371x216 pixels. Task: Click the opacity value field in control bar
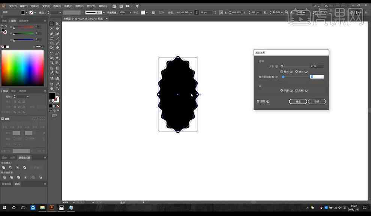click(x=123, y=12)
